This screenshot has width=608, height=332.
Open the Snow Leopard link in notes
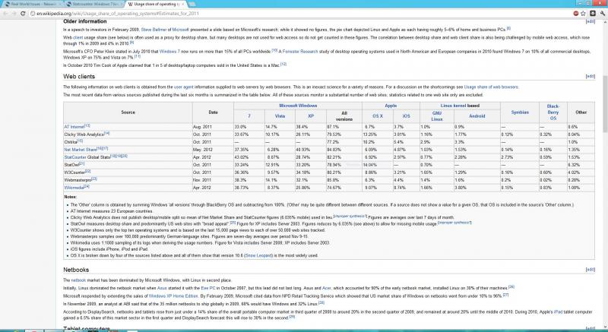258,256
